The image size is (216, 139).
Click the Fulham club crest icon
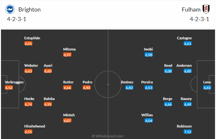(206, 9)
